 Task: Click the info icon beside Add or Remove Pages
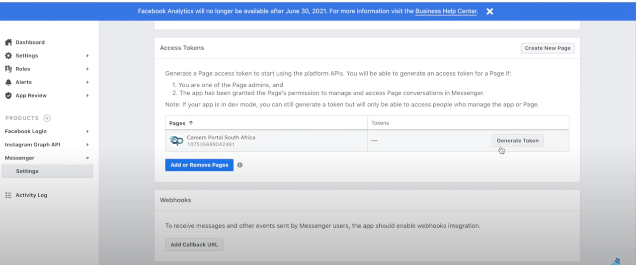[x=239, y=165]
